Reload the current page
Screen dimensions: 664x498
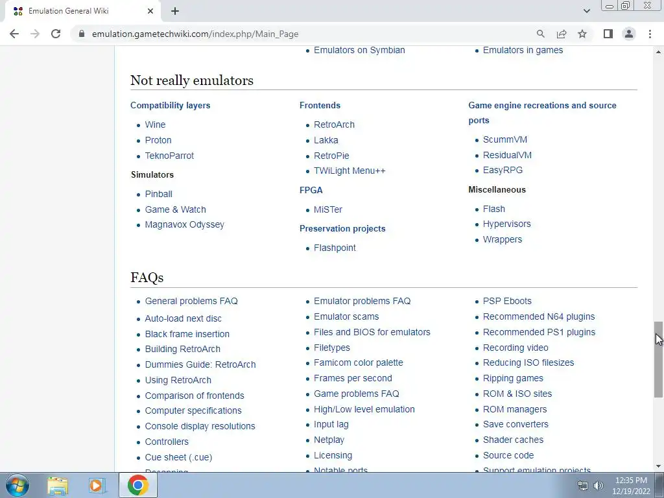pyautogui.click(x=56, y=34)
